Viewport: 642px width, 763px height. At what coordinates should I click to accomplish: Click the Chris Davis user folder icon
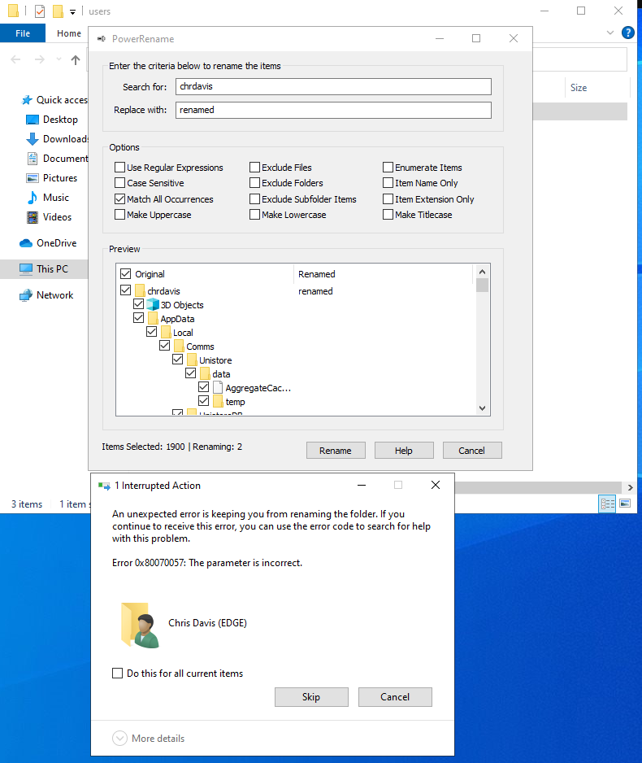[x=140, y=625]
